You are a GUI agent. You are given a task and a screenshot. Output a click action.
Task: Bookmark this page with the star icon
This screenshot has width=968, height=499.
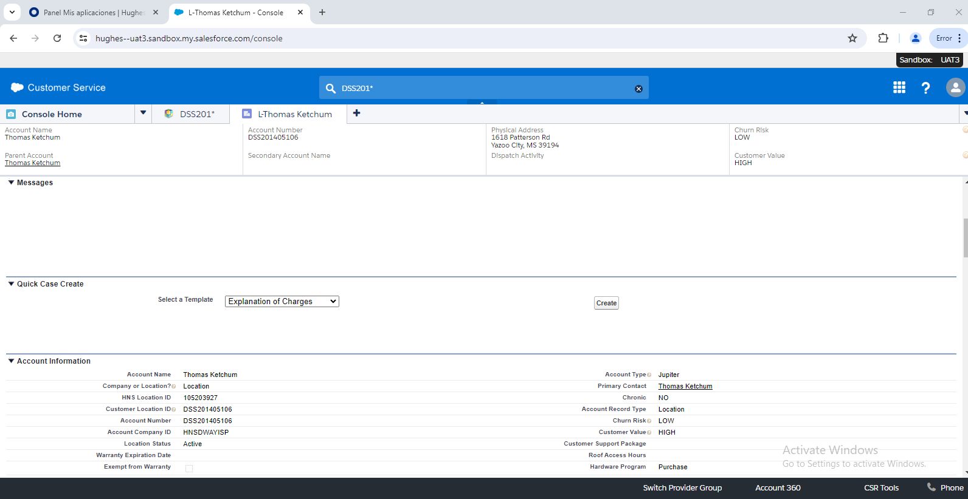[852, 38]
